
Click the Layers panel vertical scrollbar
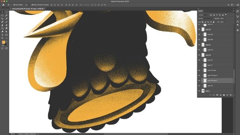[x=234, y=76]
